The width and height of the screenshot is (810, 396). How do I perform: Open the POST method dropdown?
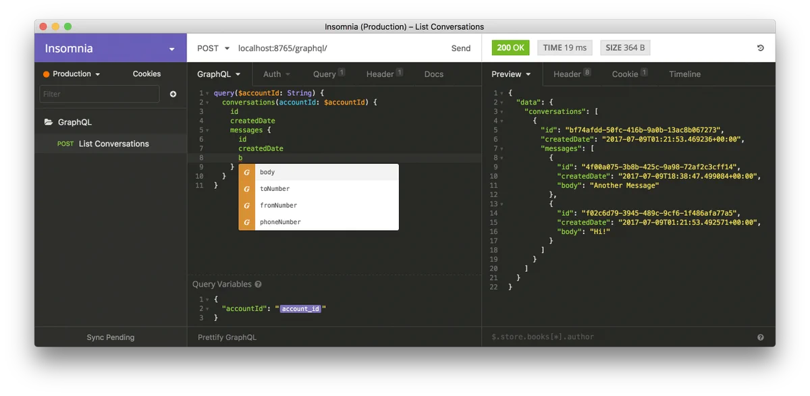213,48
